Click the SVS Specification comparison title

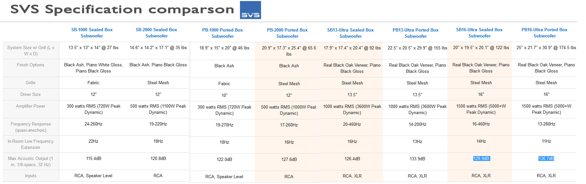coord(122,9)
